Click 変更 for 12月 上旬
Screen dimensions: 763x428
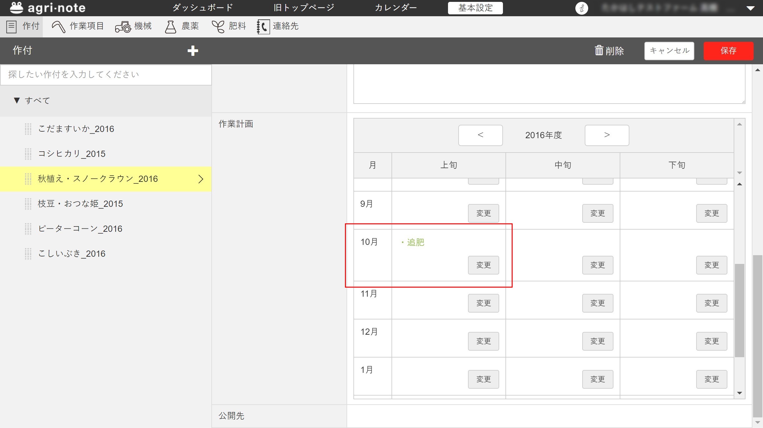point(483,341)
